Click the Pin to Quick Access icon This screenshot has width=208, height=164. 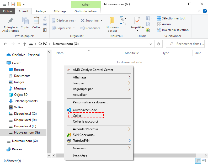click(x=10, y=21)
